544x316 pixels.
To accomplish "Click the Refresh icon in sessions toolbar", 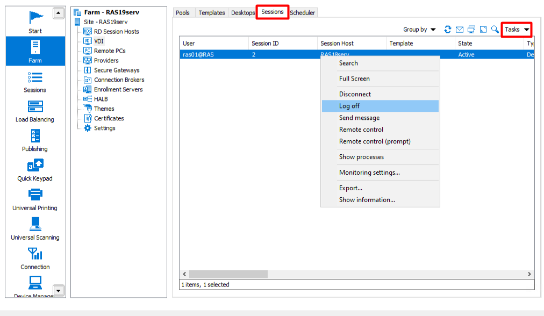I will 447,30.
